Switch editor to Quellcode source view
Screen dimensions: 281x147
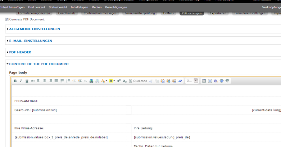click(138, 81)
